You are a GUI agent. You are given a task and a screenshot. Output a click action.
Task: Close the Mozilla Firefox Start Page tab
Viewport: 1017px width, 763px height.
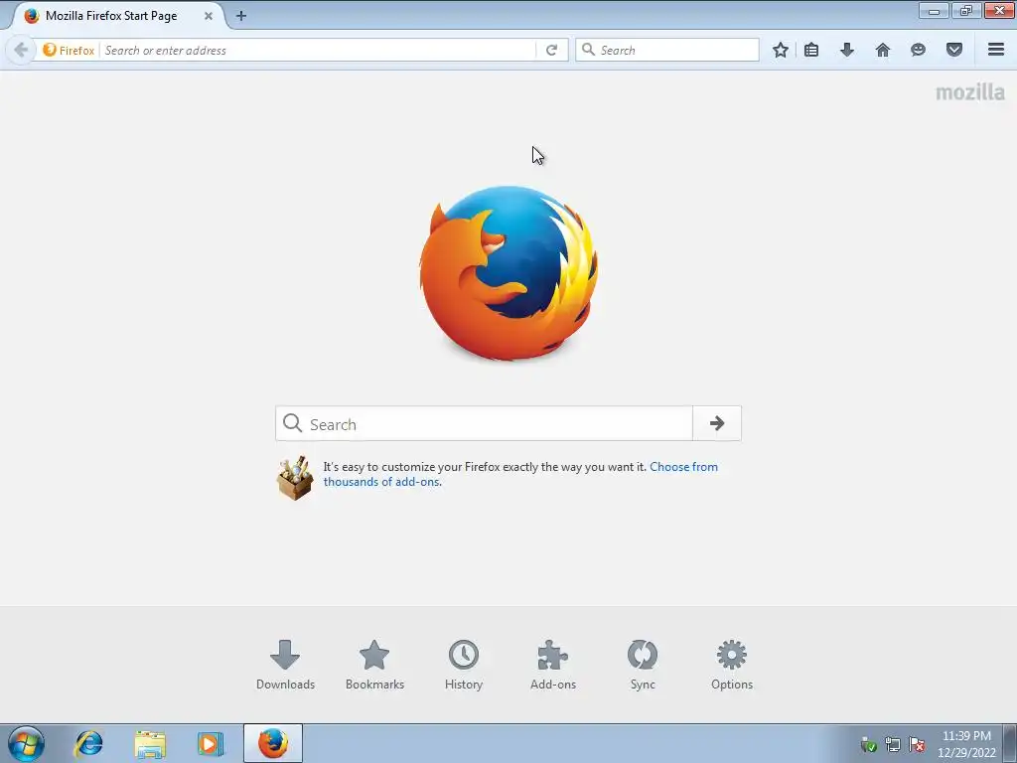tap(209, 16)
